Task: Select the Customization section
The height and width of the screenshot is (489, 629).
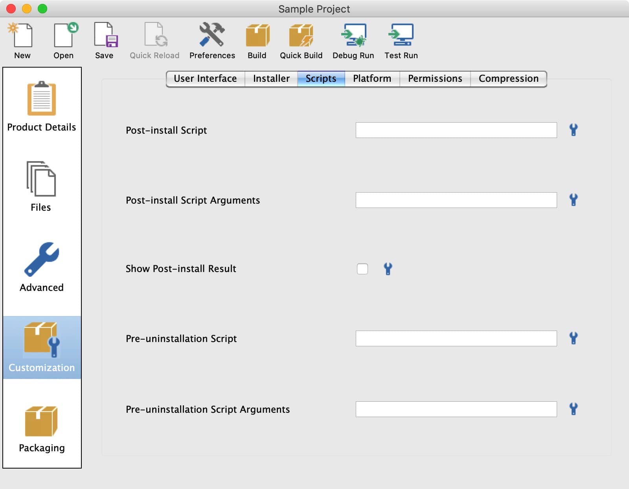Action: pyautogui.click(x=42, y=347)
